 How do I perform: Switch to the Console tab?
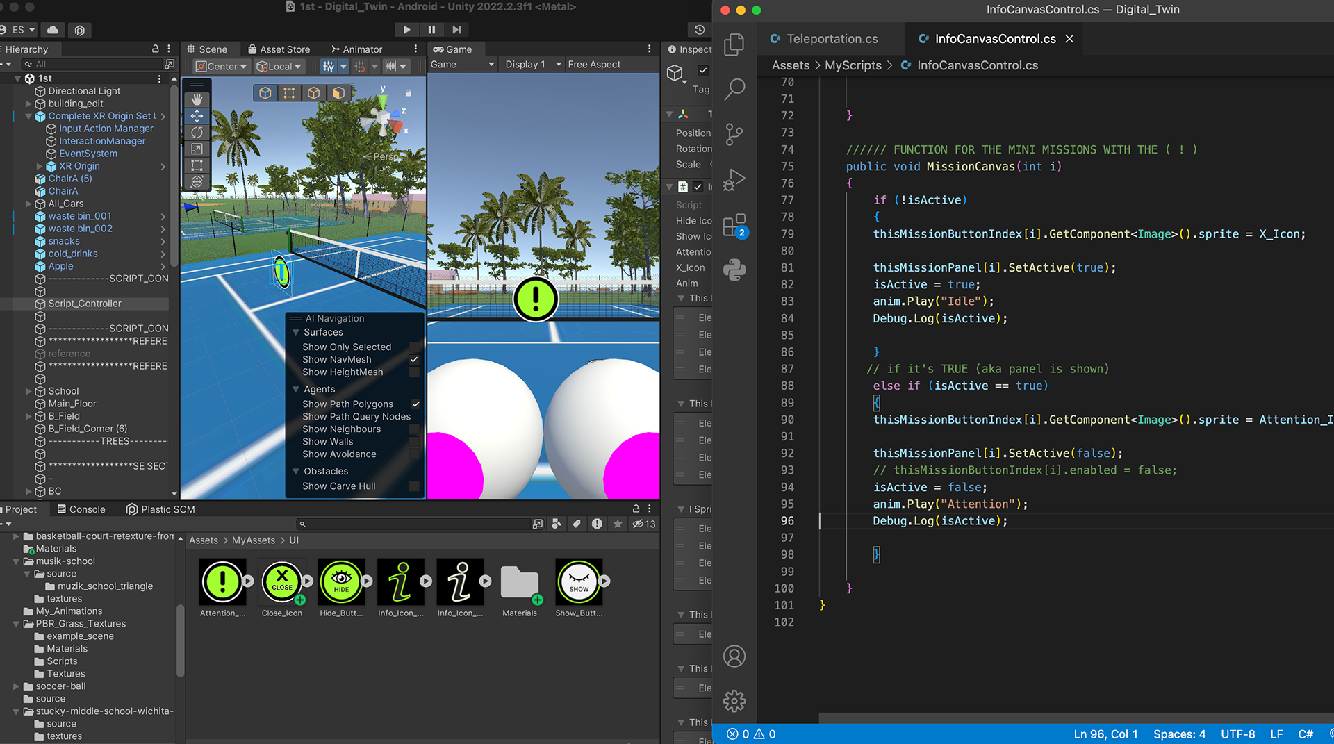pyautogui.click(x=81, y=509)
